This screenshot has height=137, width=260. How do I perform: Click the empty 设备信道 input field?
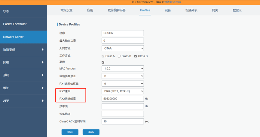click(123, 114)
